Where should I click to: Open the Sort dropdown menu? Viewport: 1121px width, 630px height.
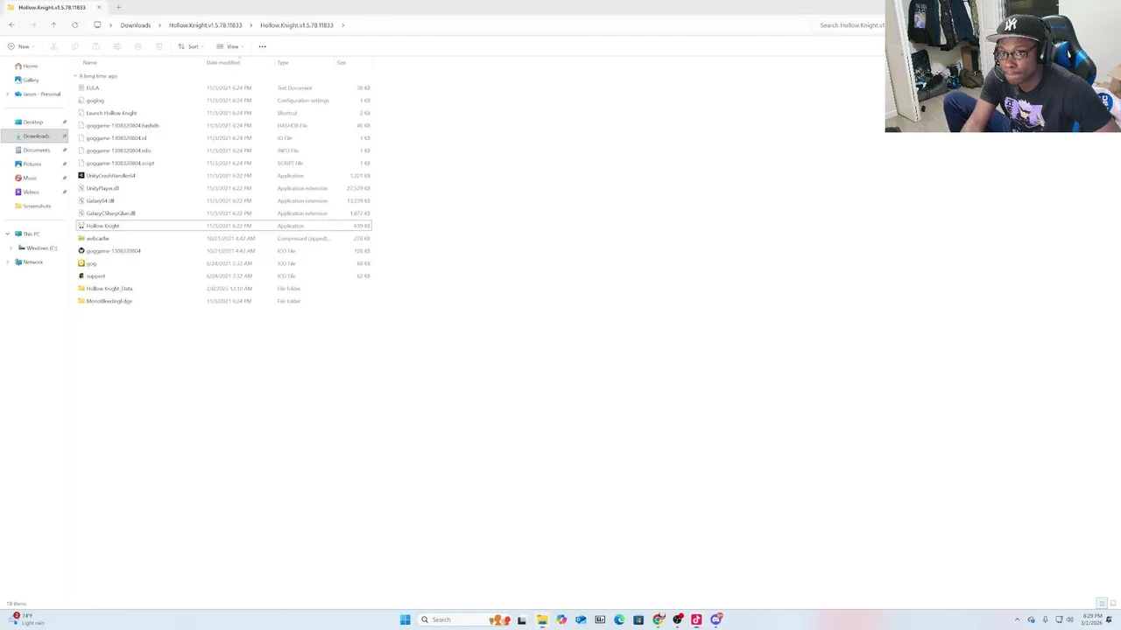click(x=190, y=46)
